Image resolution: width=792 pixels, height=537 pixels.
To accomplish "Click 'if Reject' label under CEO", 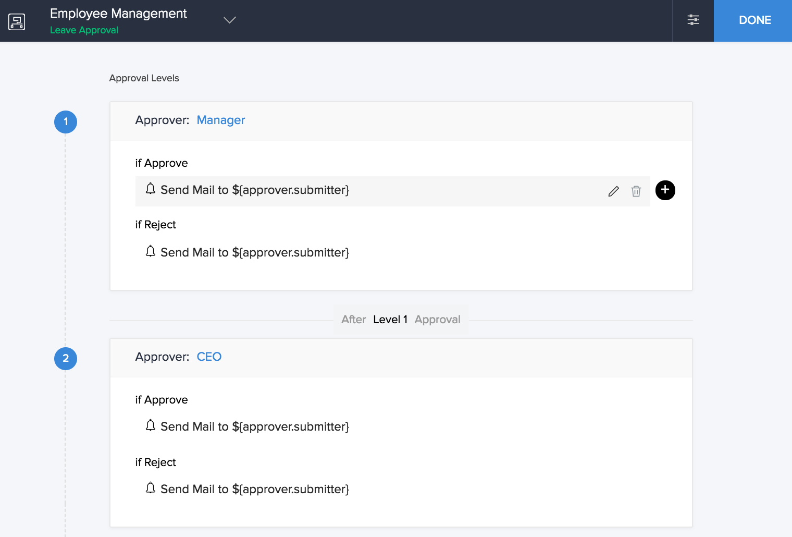I will pyautogui.click(x=155, y=462).
